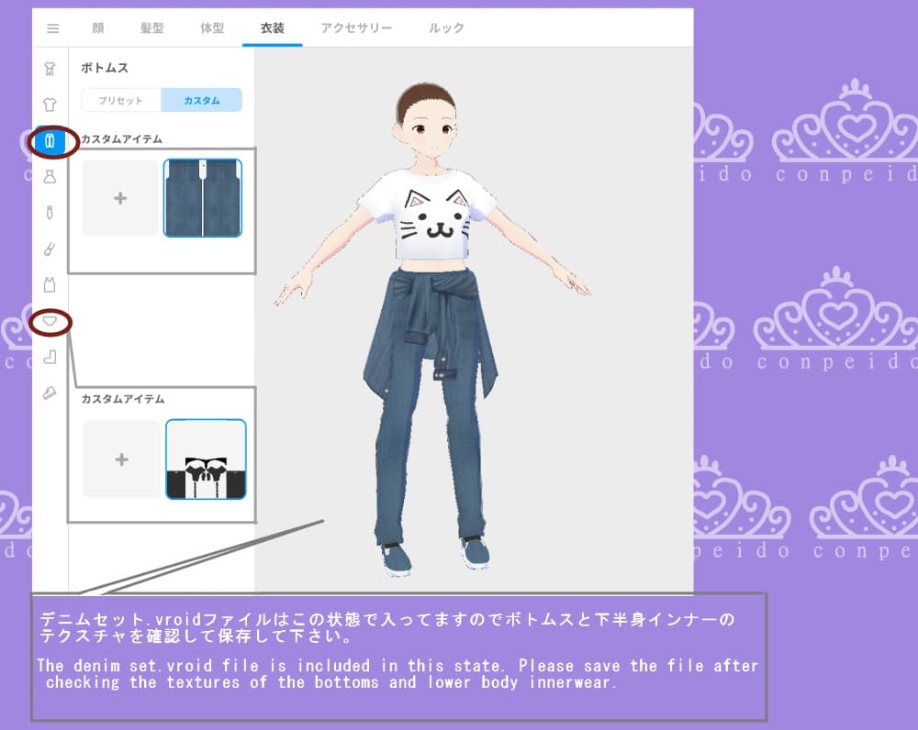
Task: Select the shoes category icon
Action: [50, 393]
